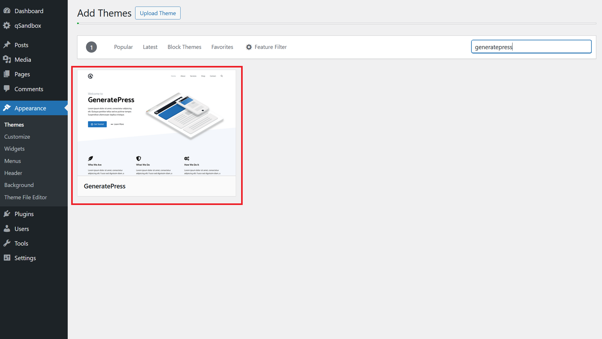Go to Themes submenu item
602x339 pixels.
[14, 125]
